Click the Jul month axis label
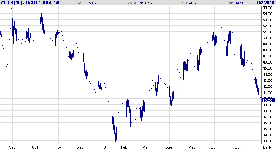The width and height of the screenshot is (276, 150). click(237, 147)
